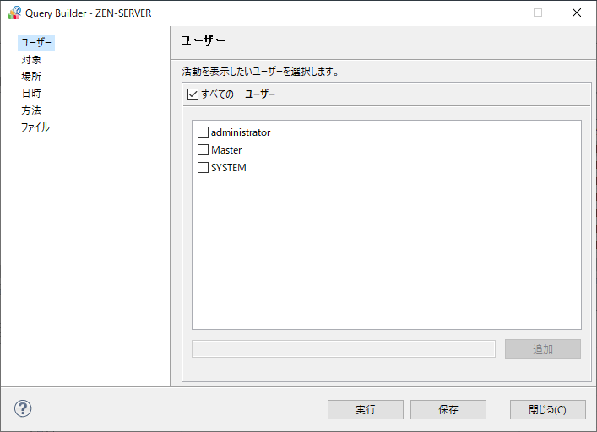The image size is (597, 432).
Task: Select the 方法 sidebar item
Action: coord(31,111)
